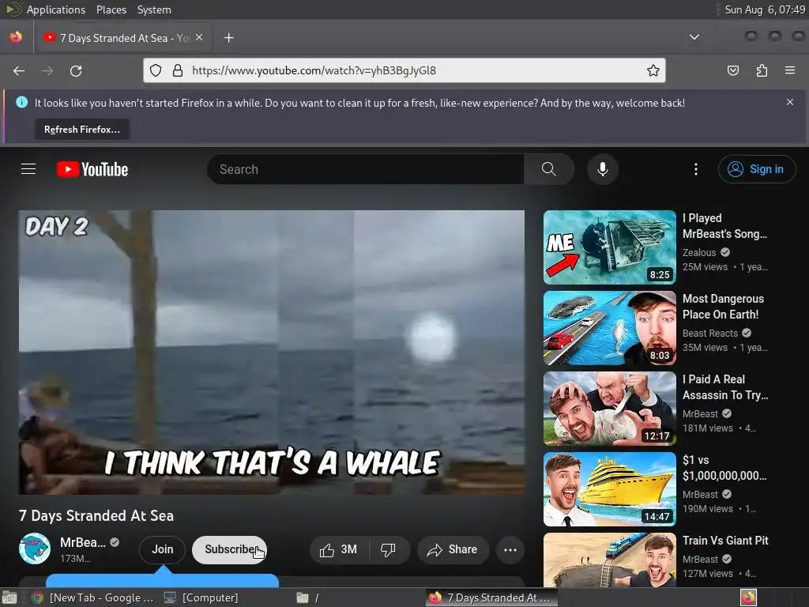Bookmark this page with the star icon
809x607 pixels.
pos(653,70)
